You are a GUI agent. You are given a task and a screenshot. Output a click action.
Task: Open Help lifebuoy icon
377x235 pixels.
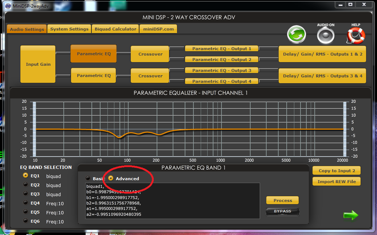pyautogui.click(x=356, y=36)
